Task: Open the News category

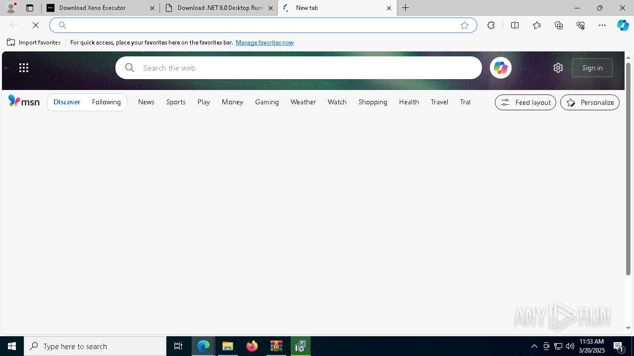Action: click(146, 102)
